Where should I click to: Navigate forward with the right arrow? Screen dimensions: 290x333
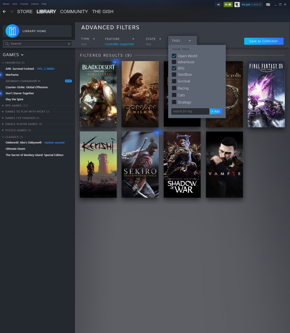click(11, 11)
